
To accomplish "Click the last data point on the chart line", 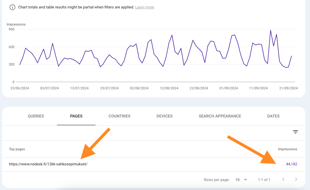I will [x=291, y=56].
